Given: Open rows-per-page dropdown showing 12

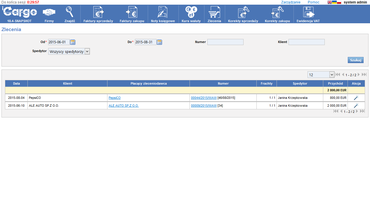Looking at the screenshot, I should point(331,75).
